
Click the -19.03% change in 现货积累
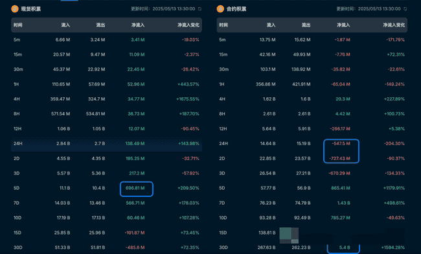[190, 40]
